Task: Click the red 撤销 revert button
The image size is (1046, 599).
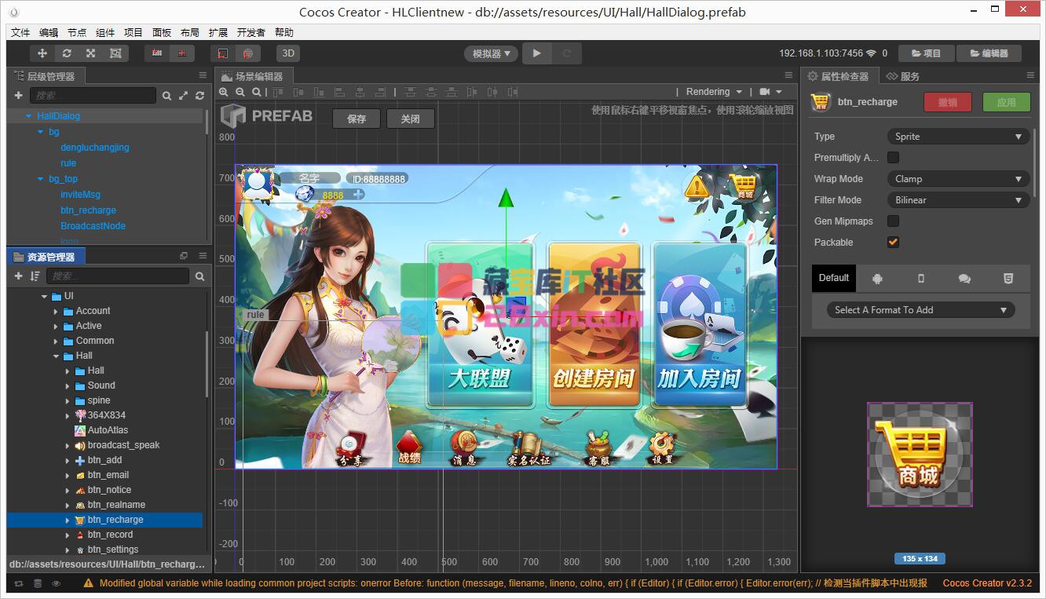Action: coord(948,102)
